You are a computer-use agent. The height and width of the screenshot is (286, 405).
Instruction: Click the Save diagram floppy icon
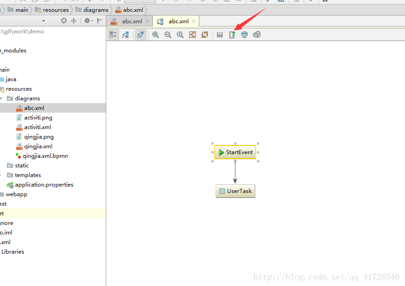pos(220,35)
